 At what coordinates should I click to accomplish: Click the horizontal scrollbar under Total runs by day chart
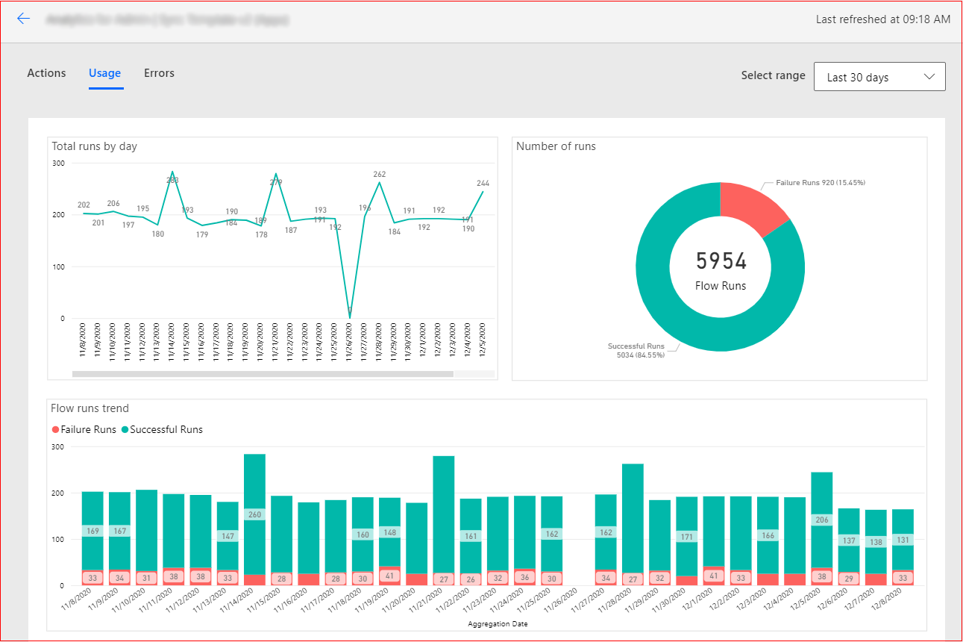[x=263, y=374]
